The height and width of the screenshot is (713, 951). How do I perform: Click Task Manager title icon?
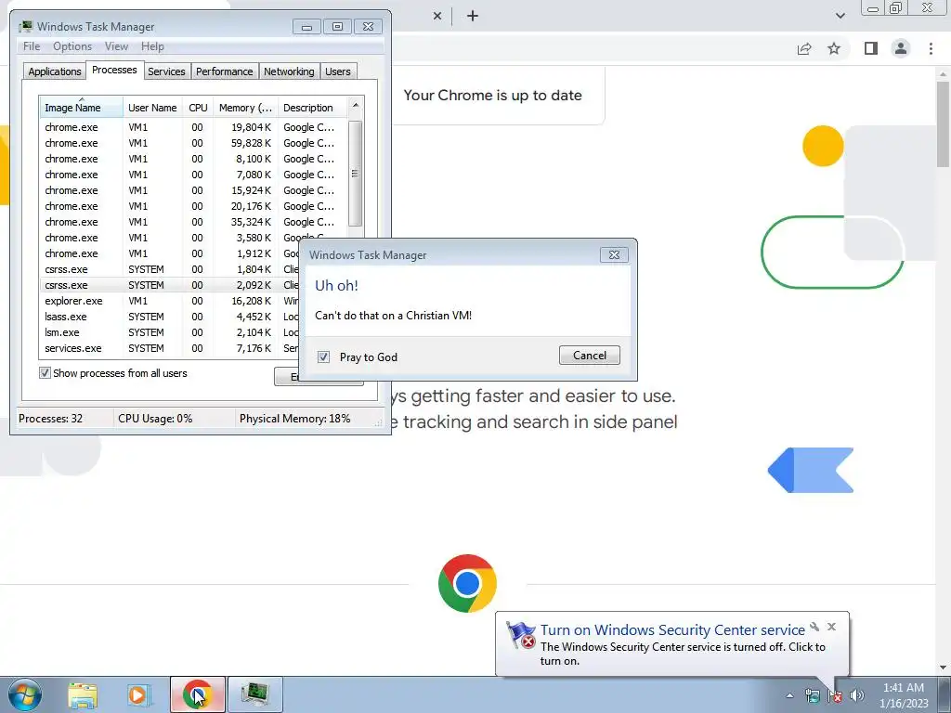coord(25,27)
